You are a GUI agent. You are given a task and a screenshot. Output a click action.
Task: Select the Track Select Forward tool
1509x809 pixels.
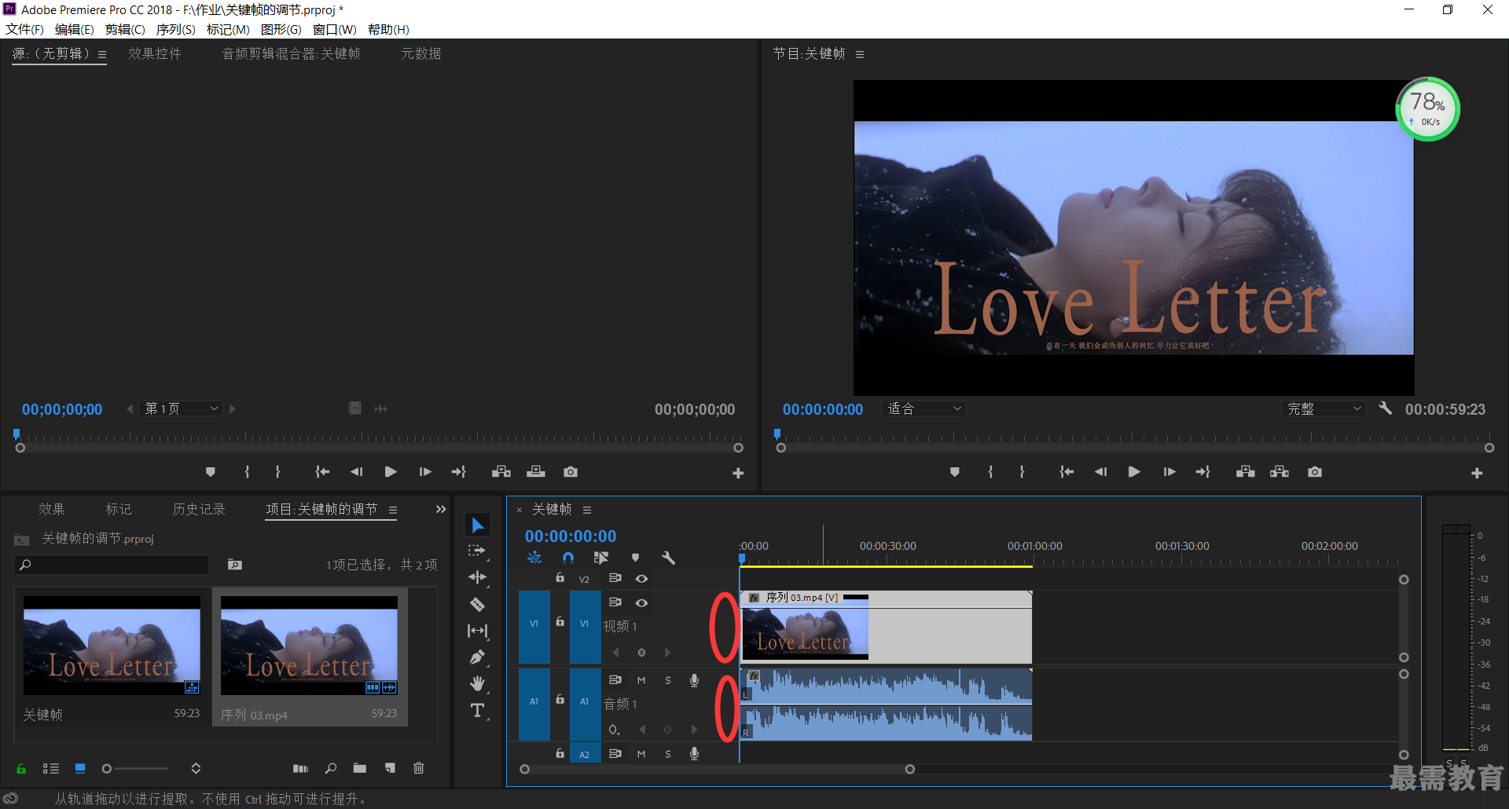pos(477,551)
